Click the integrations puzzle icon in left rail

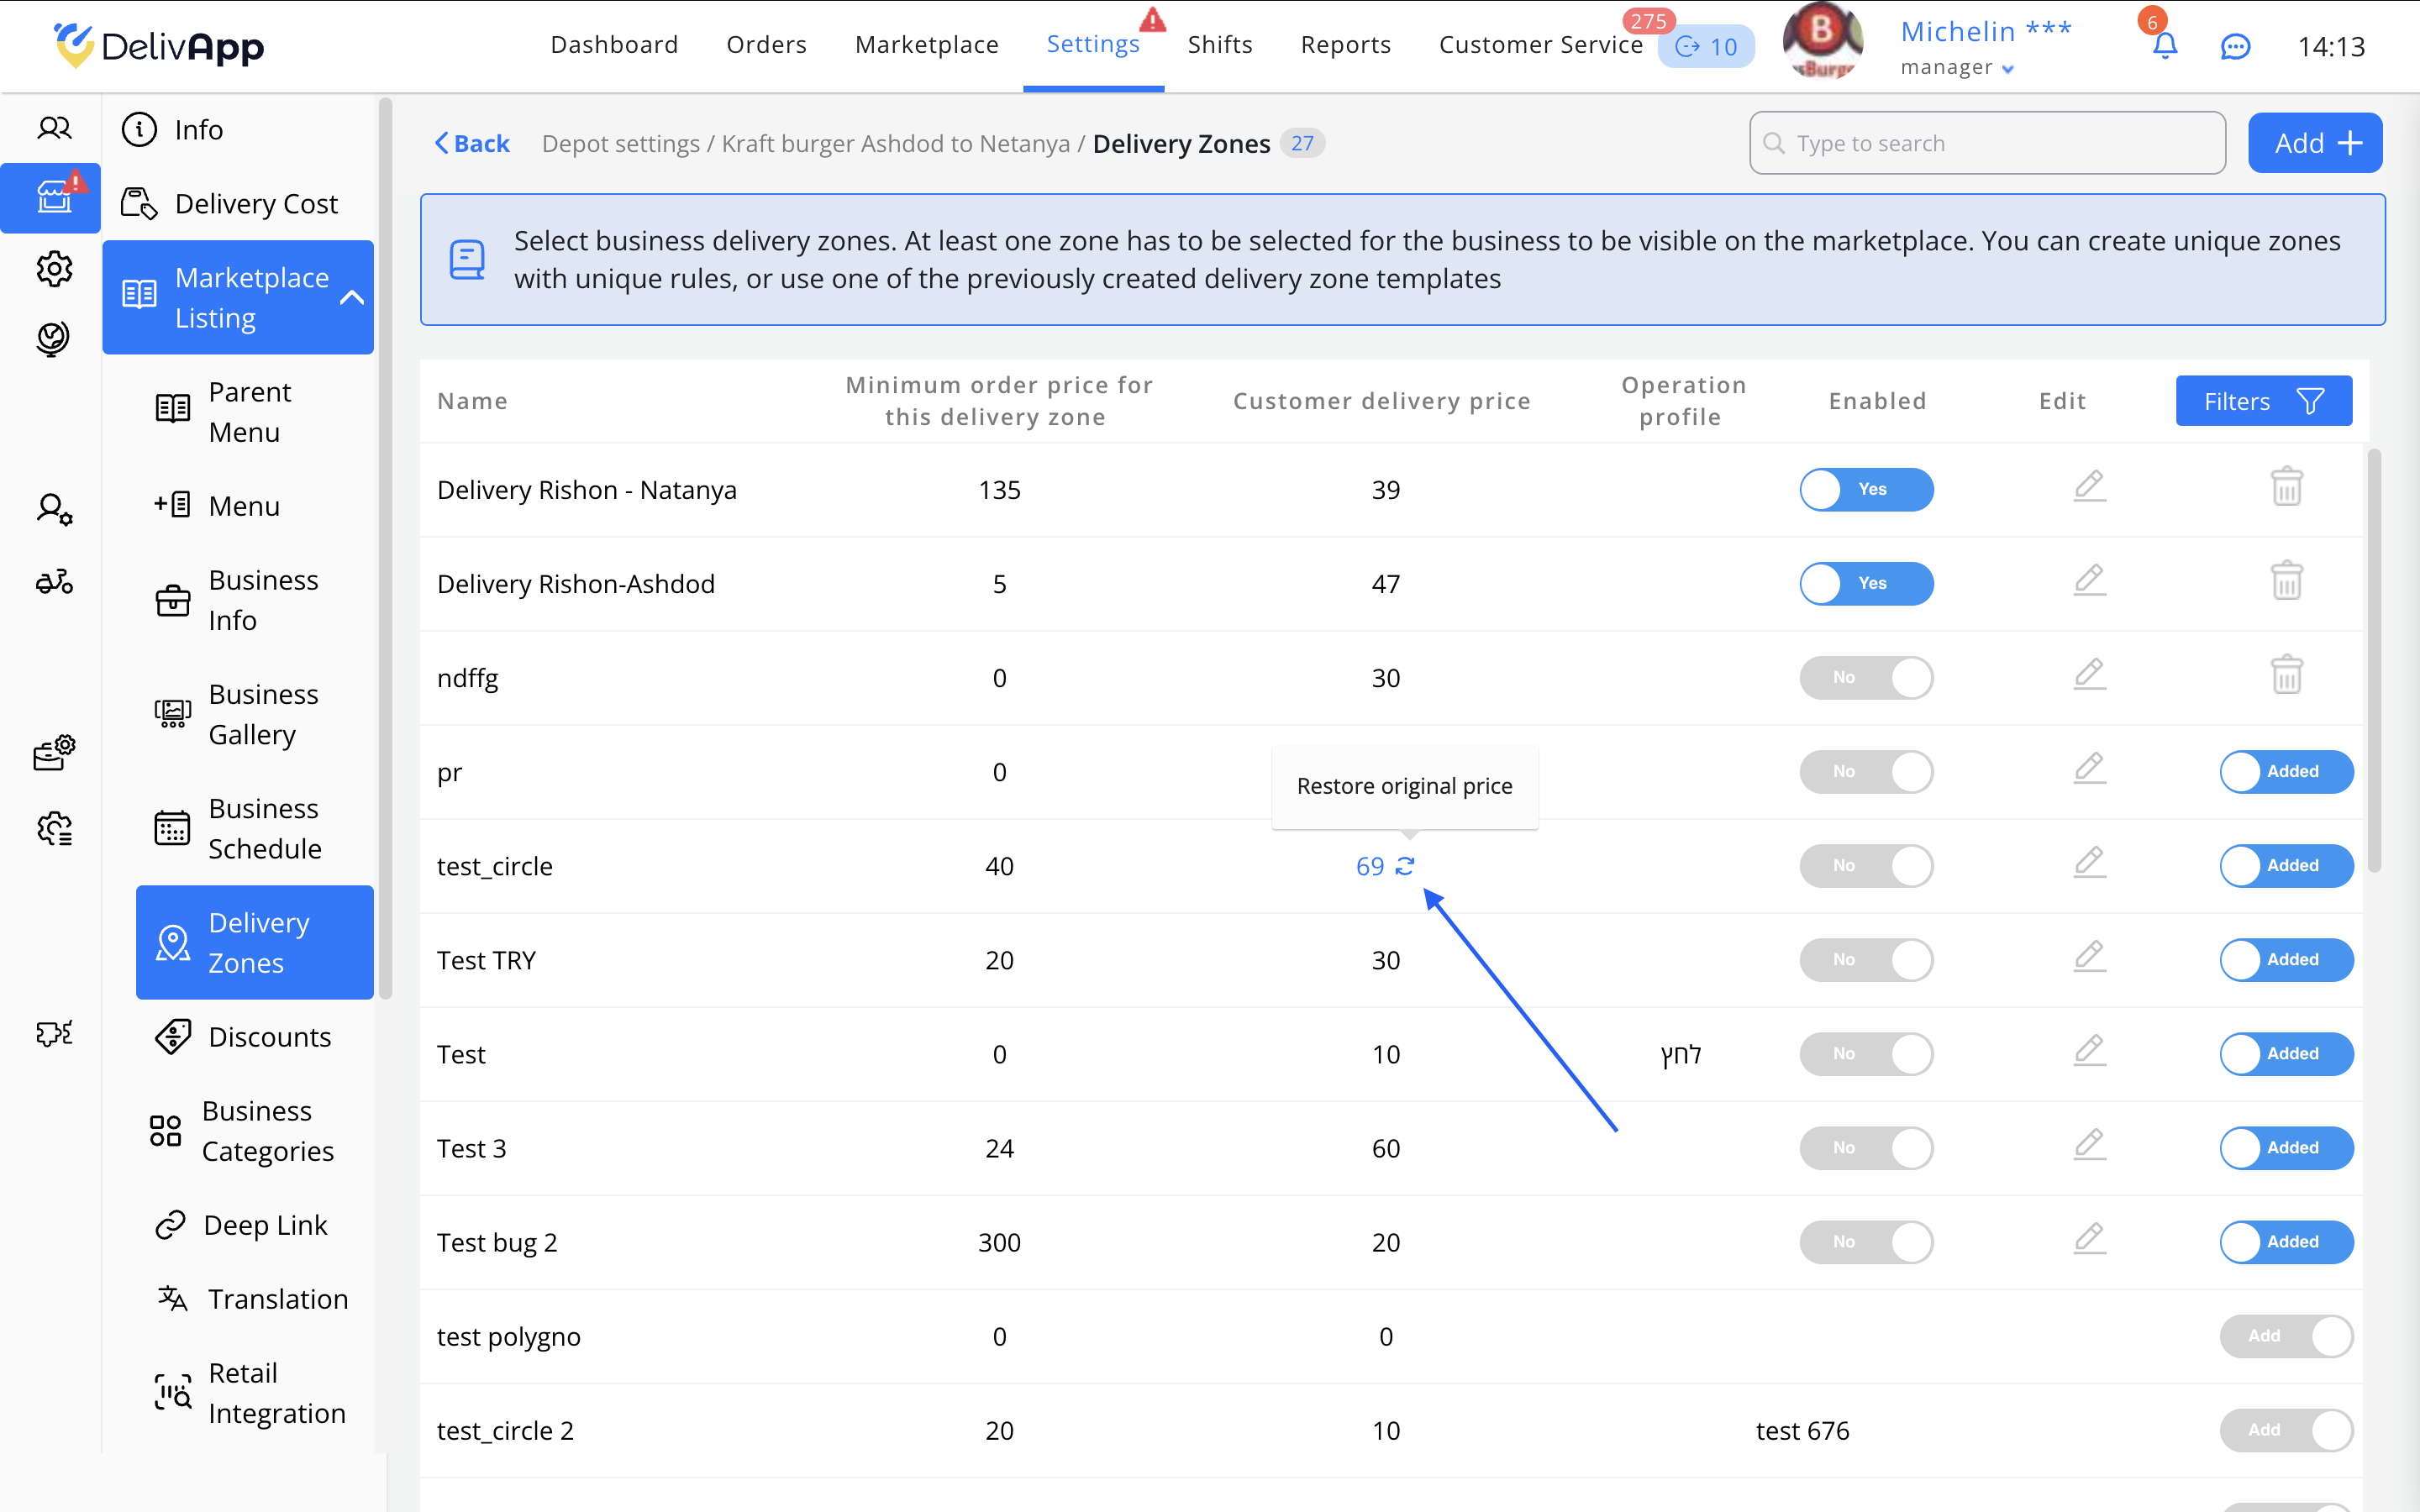[x=54, y=1033]
